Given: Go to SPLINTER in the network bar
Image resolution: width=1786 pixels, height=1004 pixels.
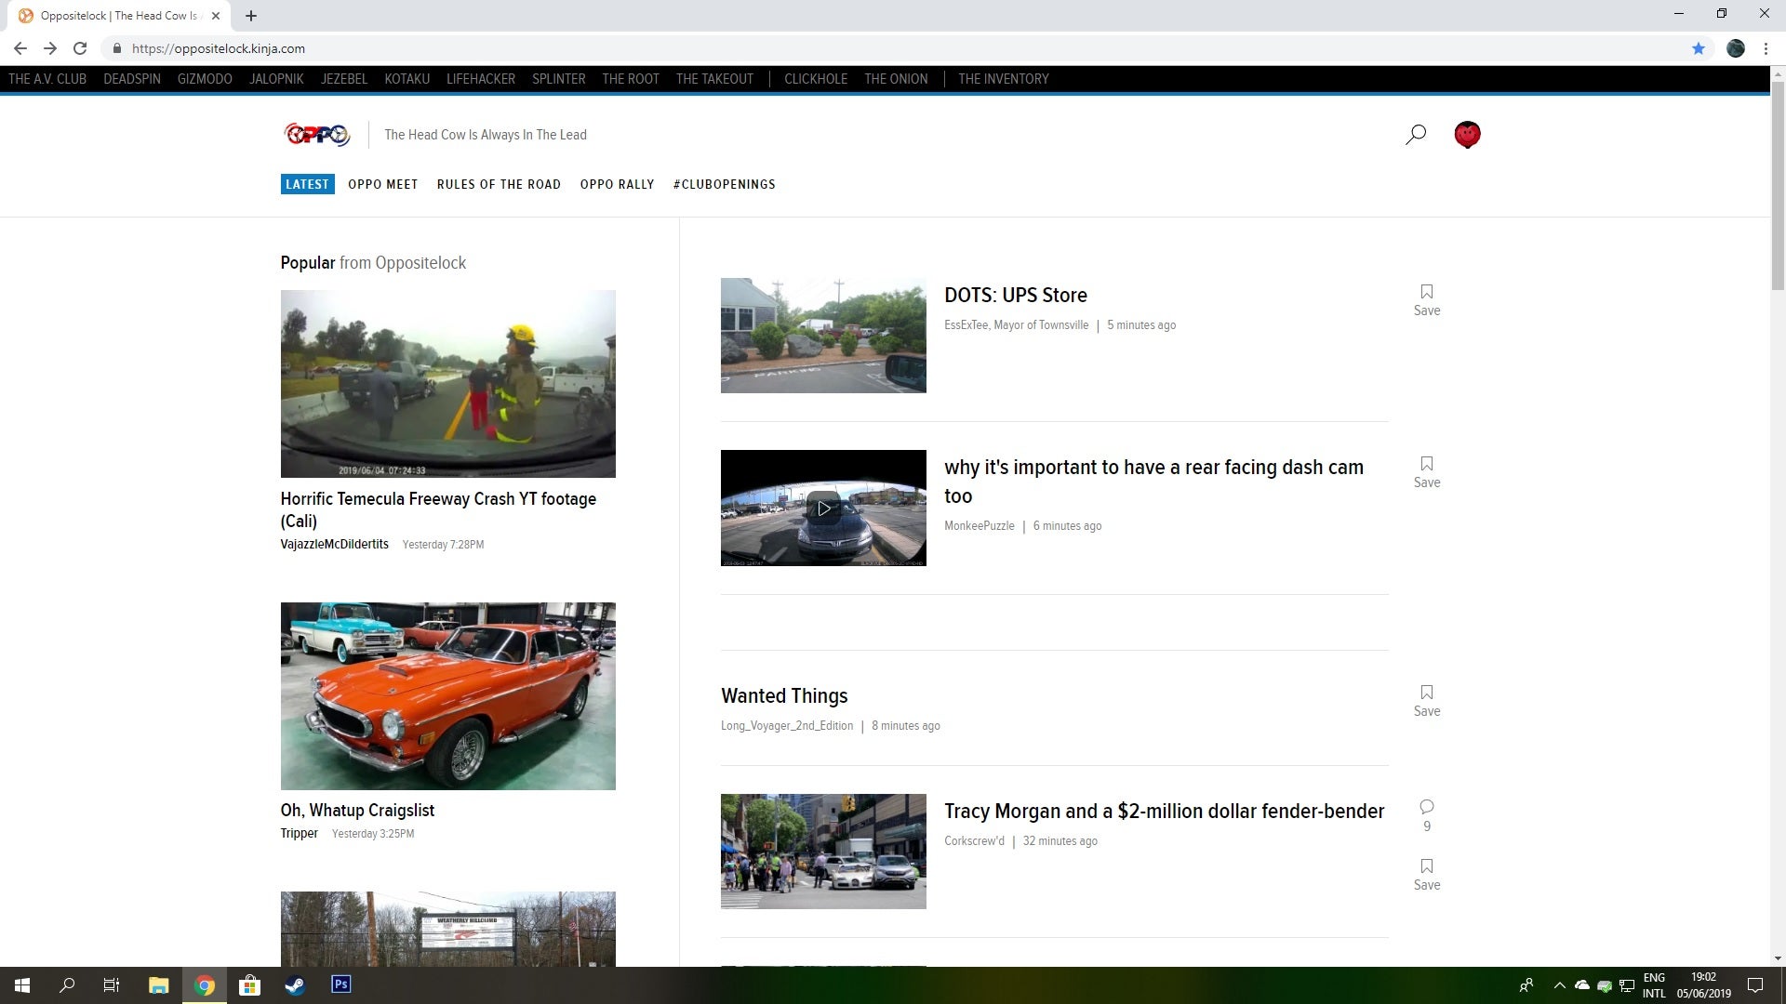Looking at the screenshot, I should point(558,79).
